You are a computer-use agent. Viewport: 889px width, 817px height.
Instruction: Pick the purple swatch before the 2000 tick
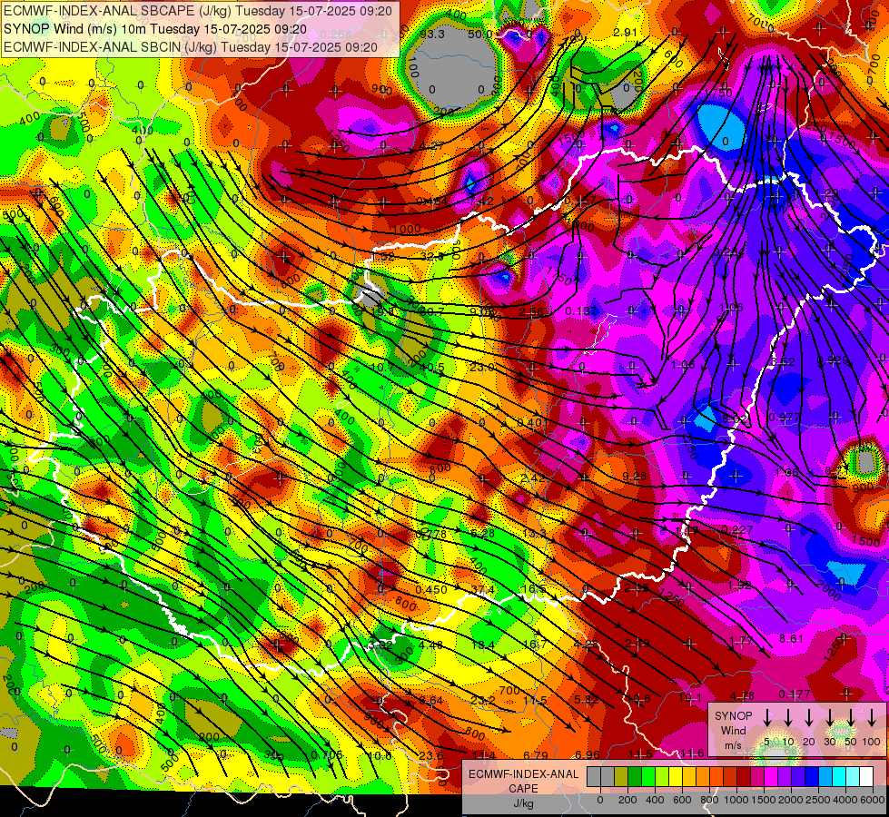pos(785,777)
